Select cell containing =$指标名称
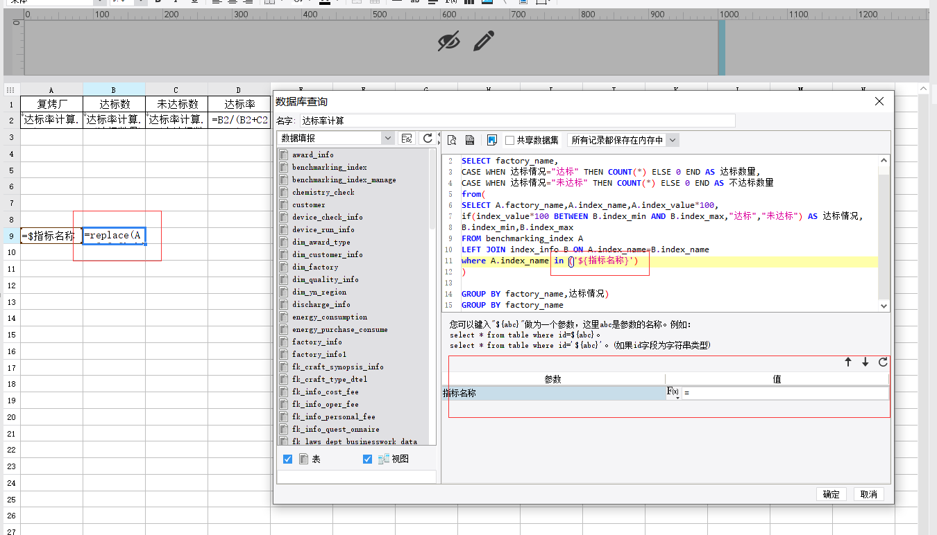Viewport: 937px width, 535px height. pyautogui.click(x=51, y=236)
